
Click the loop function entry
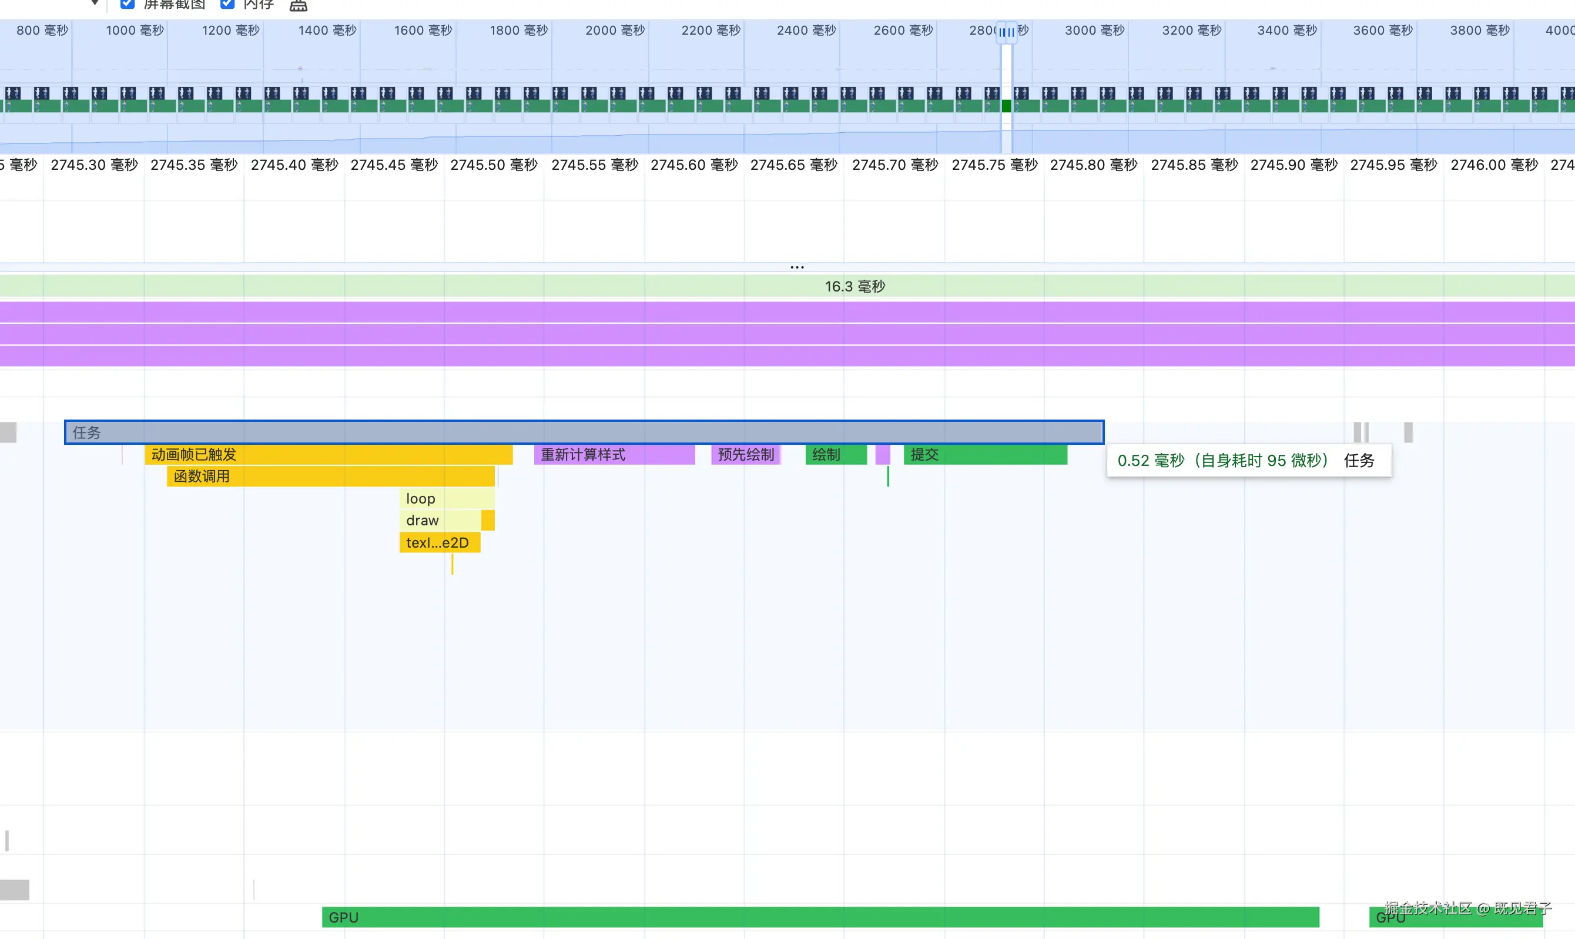(446, 499)
